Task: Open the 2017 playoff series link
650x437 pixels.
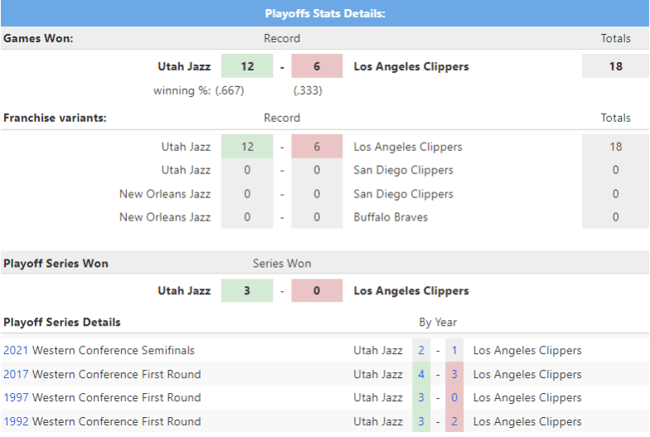Action: point(16,374)
